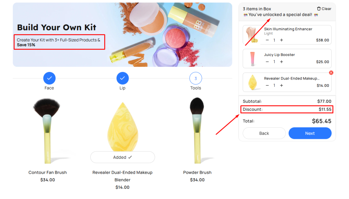The width and height of the screenshot is (349, 199).
Task: Click Skin Illuminating Enhancer thumbnail in box
Action: point(252,35)
